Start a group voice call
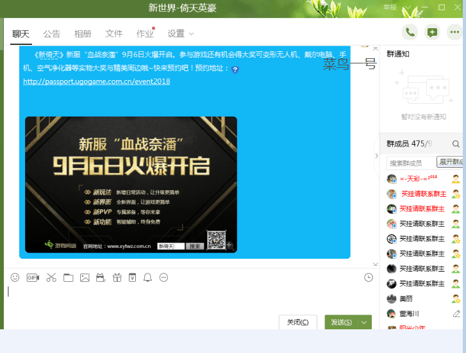Screen dimensions: 466x353 pyautogui.click(x=410, y=33)
